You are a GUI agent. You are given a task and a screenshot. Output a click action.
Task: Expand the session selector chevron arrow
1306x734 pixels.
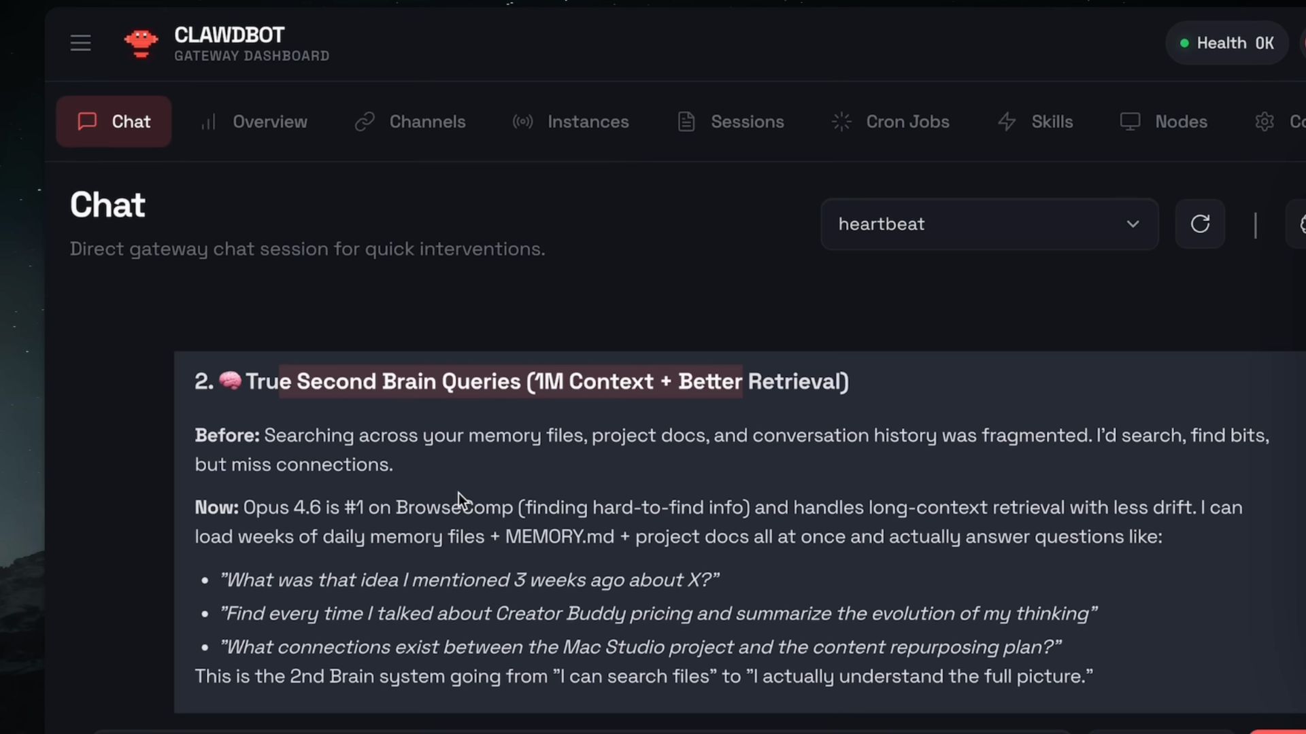point(1133,224)
